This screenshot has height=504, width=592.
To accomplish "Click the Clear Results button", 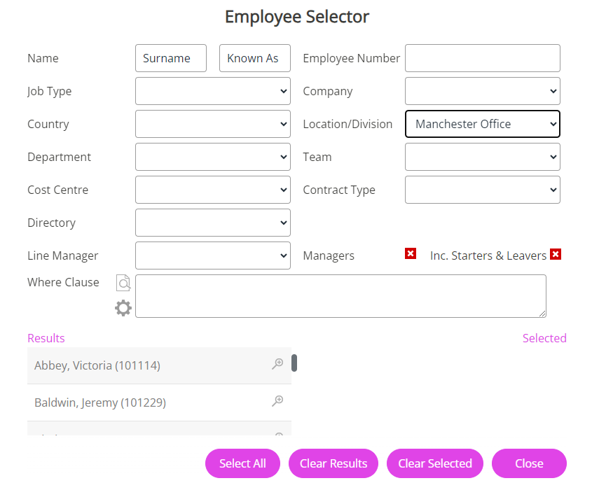I will 333,463.
